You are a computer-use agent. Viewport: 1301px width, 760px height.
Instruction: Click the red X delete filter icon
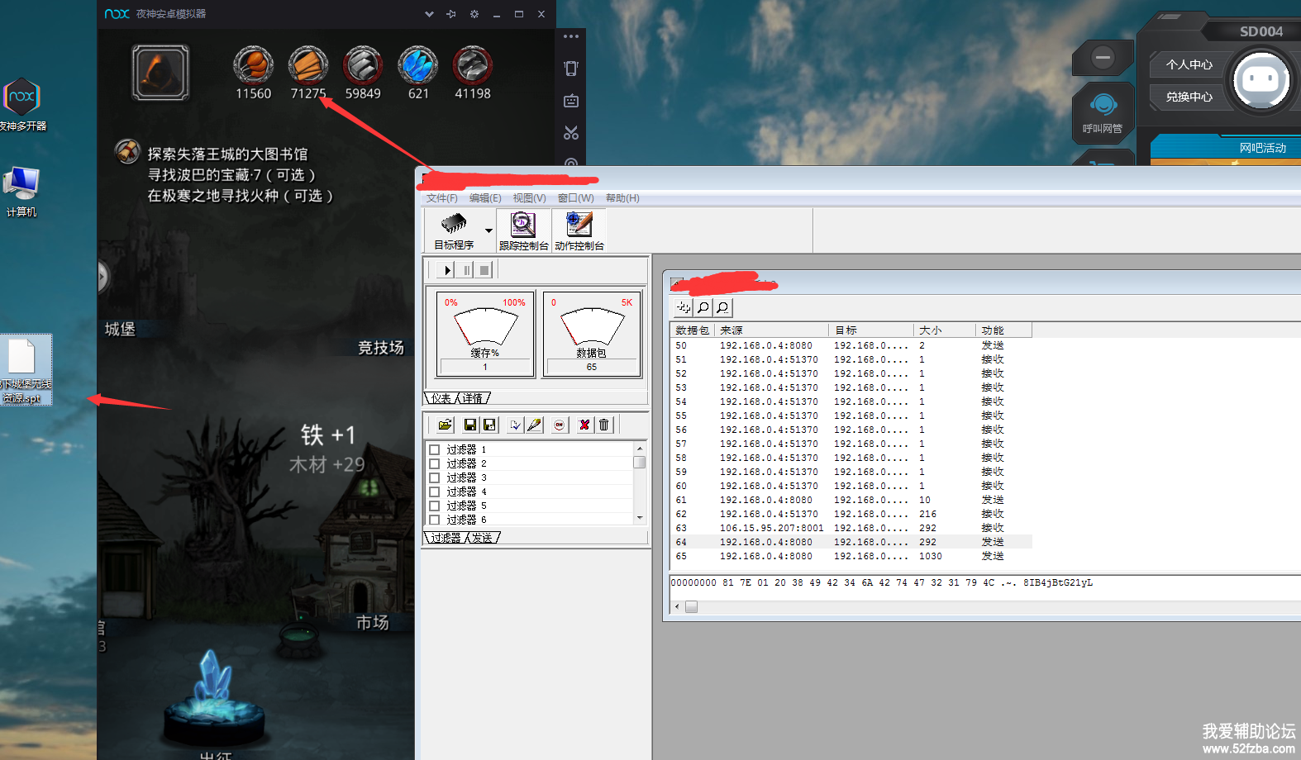click(584, 425)
